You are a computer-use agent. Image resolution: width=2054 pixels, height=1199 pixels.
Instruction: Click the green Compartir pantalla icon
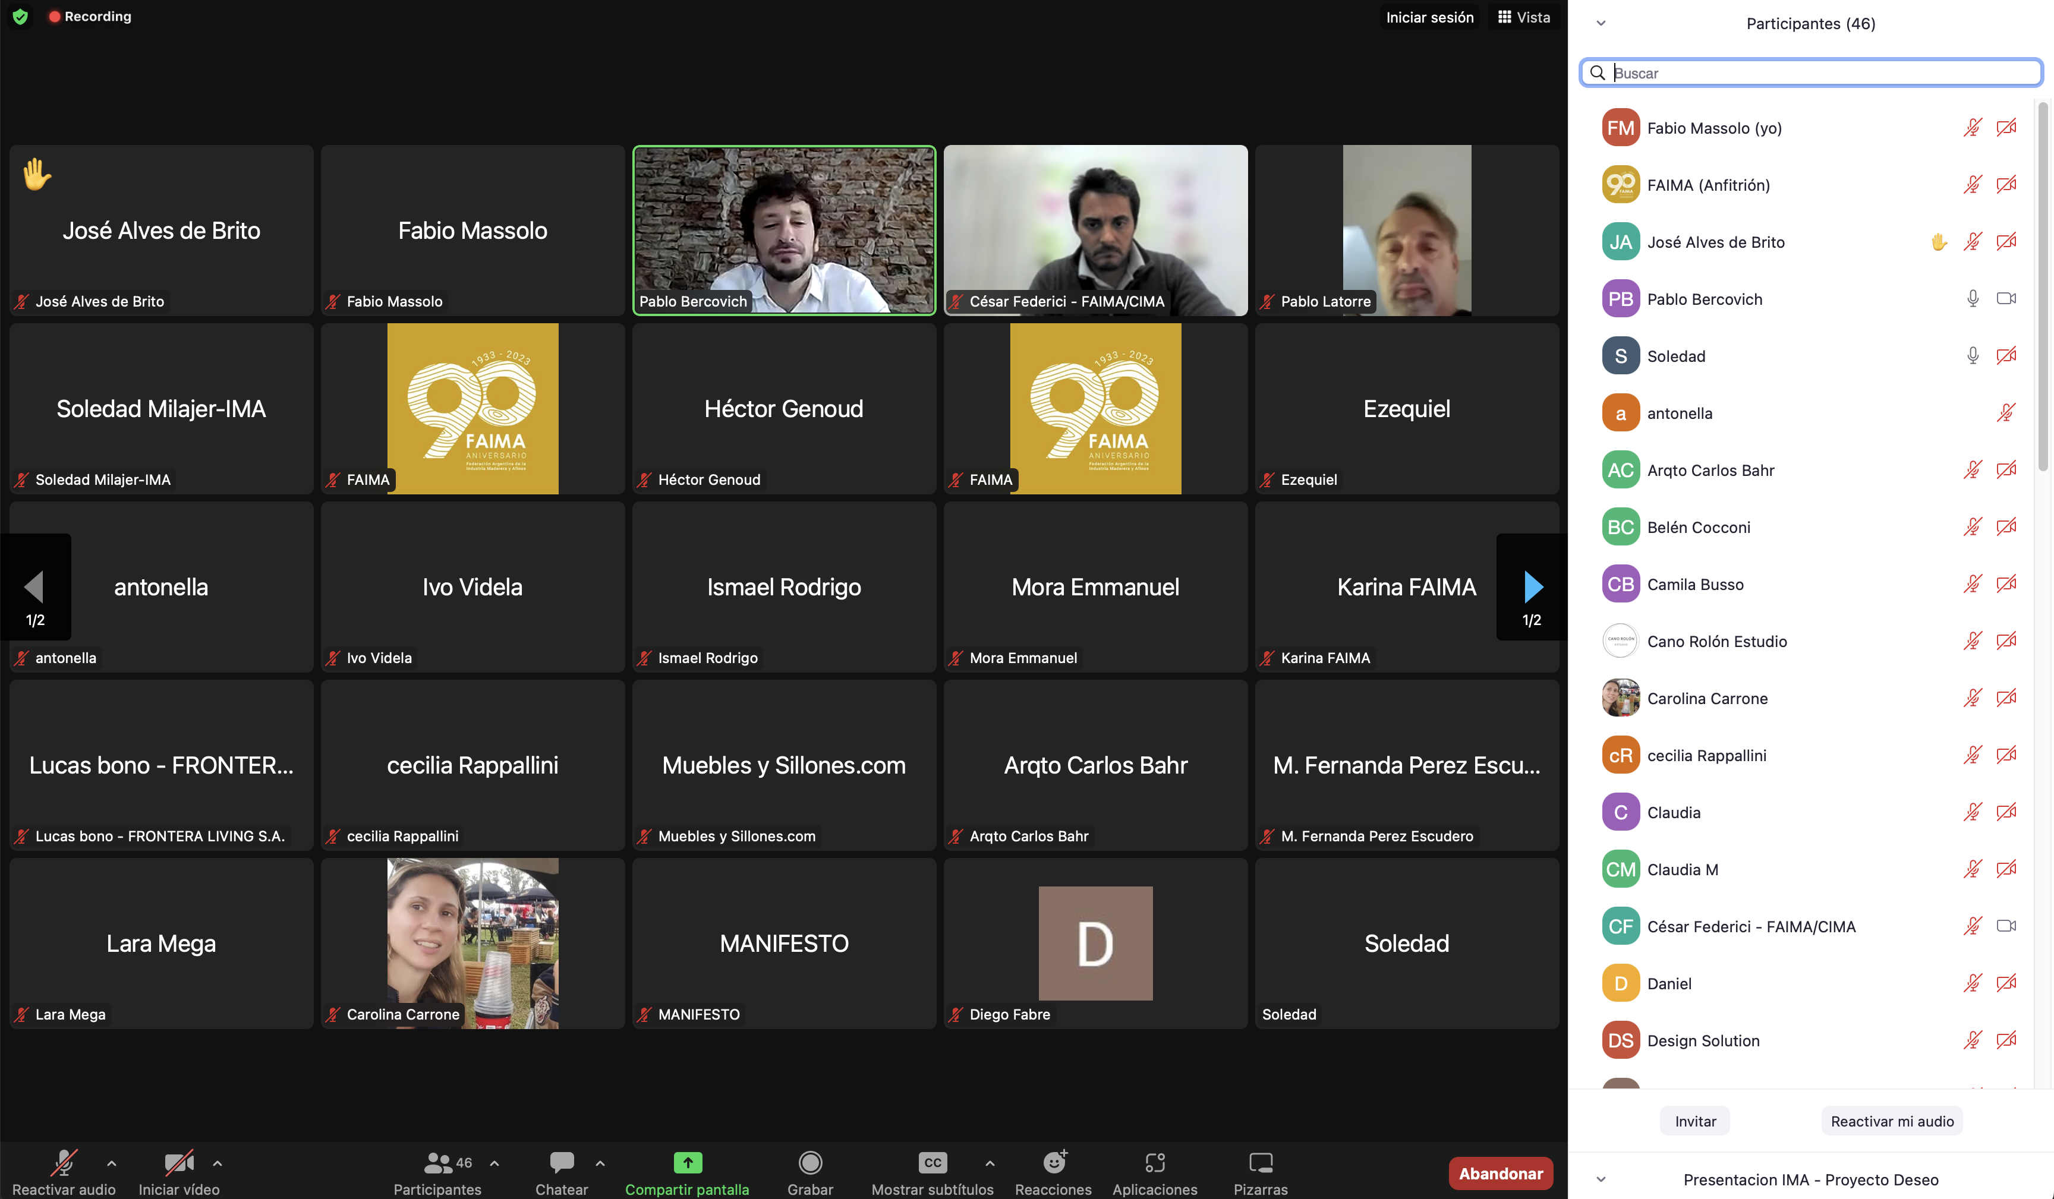[x=687, y=1162]
